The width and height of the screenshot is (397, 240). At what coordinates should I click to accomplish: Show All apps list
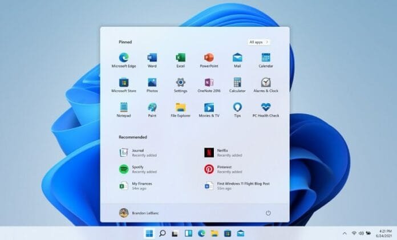(x=258, y=42)
